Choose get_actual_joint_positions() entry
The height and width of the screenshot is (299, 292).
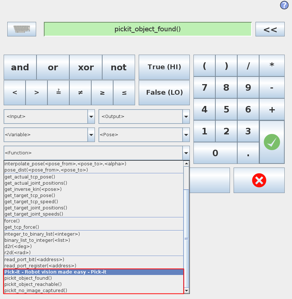pyautogui.click(x=94, y=183)
